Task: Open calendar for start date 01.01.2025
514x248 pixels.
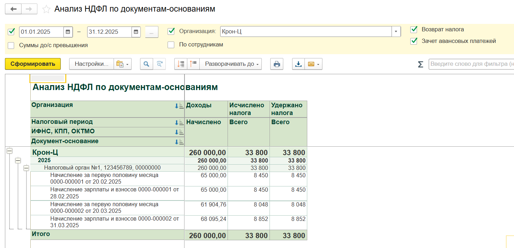Action: [68, 32]
